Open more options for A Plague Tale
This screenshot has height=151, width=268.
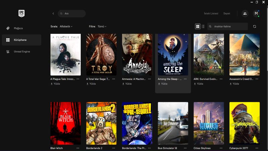click(78, 79)
